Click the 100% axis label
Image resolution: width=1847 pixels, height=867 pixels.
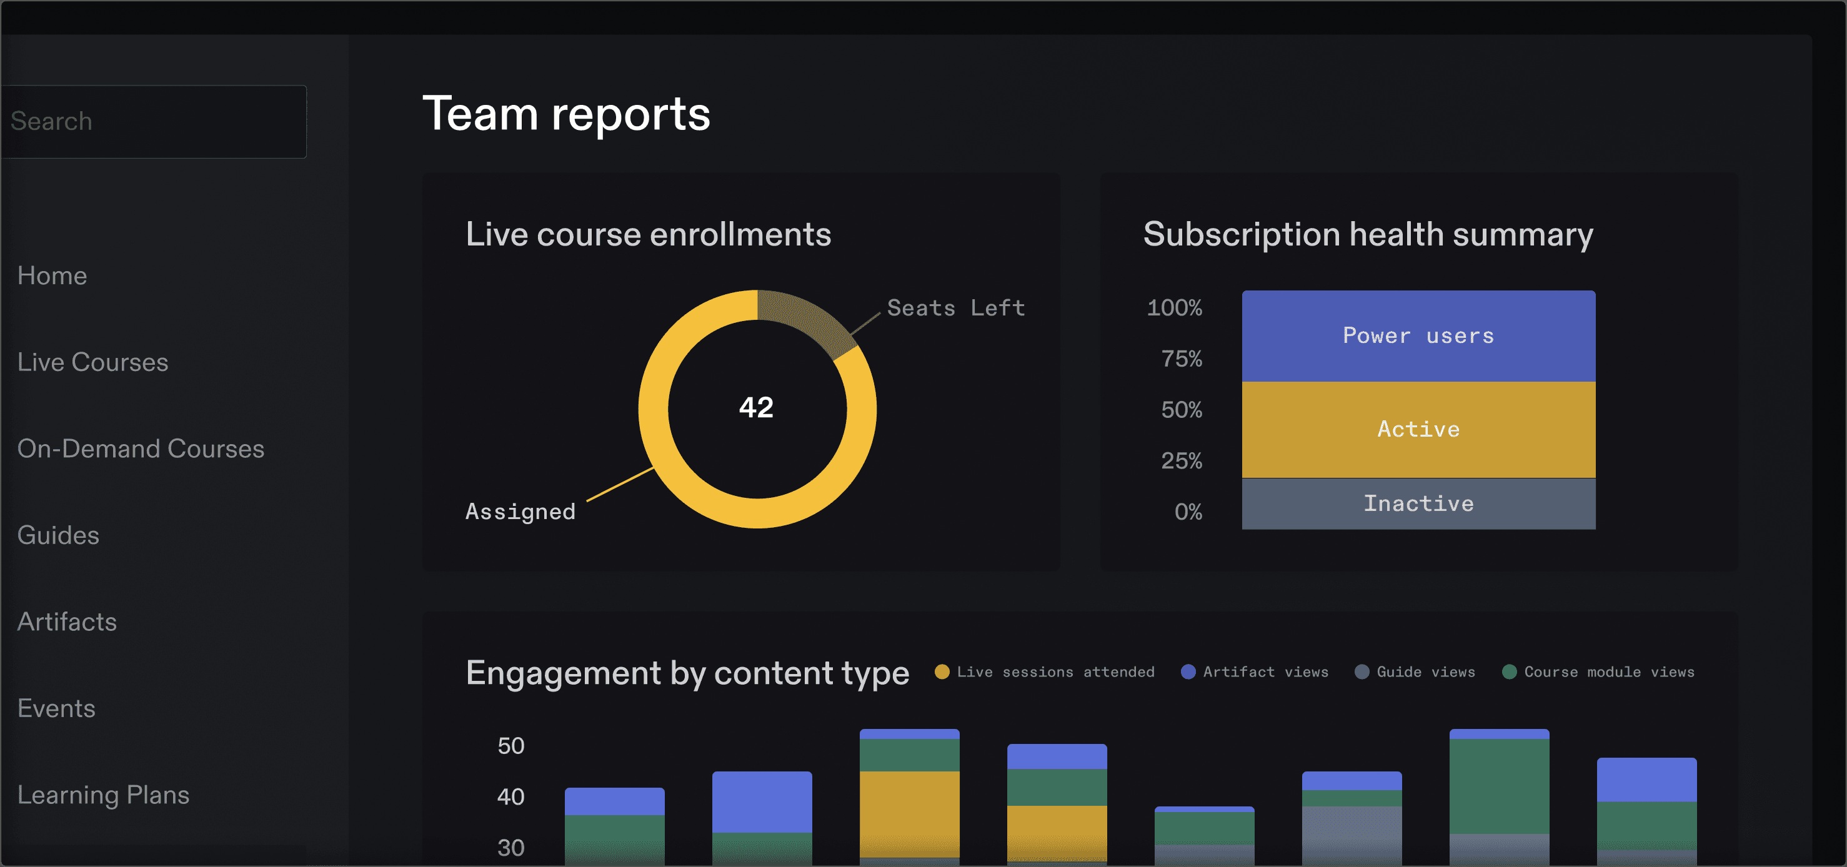coord(1175,308)
